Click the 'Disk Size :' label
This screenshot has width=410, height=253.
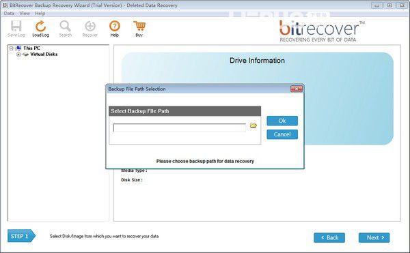[131, 180]
